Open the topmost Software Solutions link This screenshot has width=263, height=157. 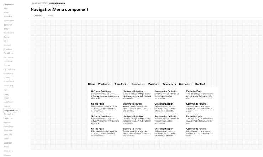(x=101, y=91)
